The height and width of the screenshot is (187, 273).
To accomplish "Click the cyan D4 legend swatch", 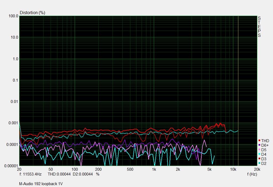I will click(x=259, y=154).
